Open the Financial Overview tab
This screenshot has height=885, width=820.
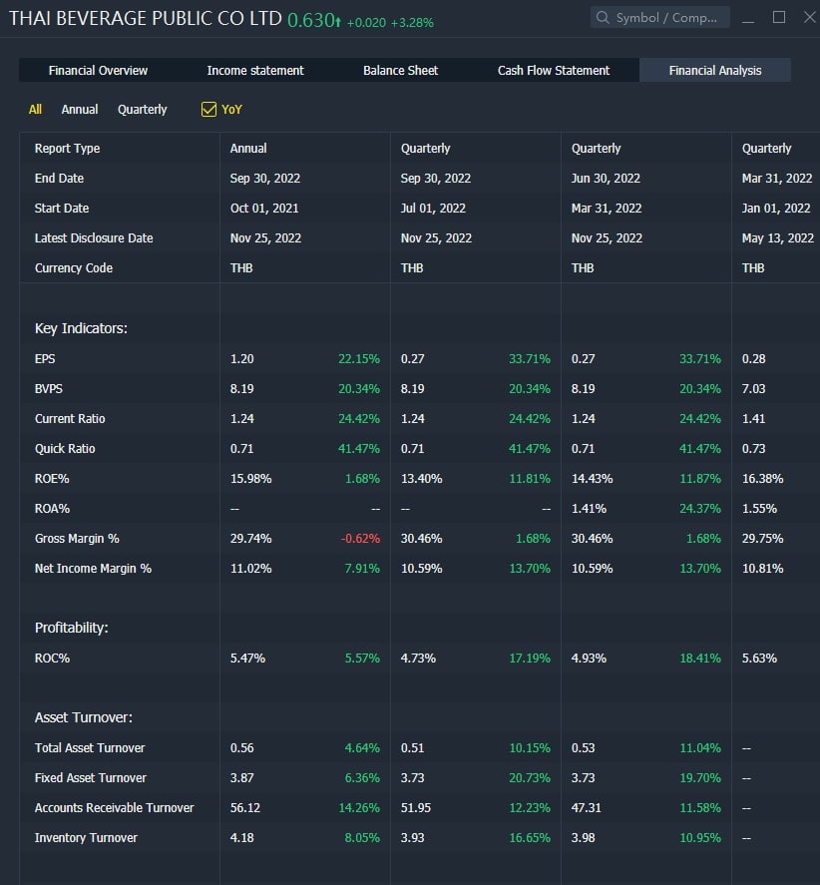98,71
